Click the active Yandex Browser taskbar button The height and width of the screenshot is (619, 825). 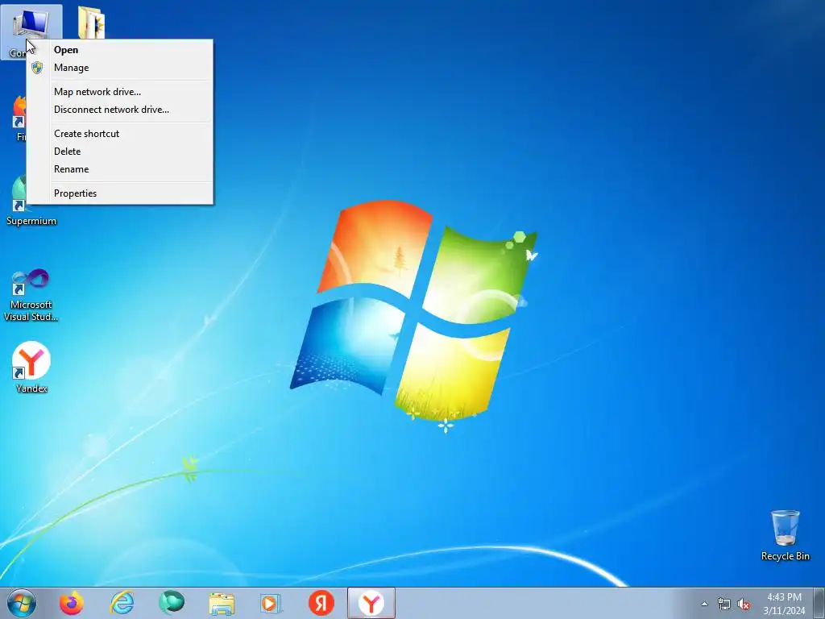click(x=371, y=603)
